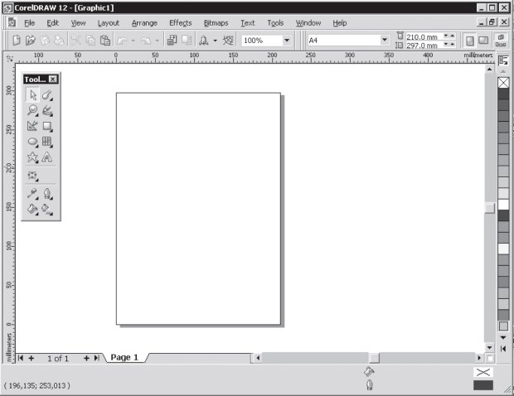The width and height of the screenshot is (514, 396).
Task: Go to first page navigation button
Action: [x=21, y=358]
